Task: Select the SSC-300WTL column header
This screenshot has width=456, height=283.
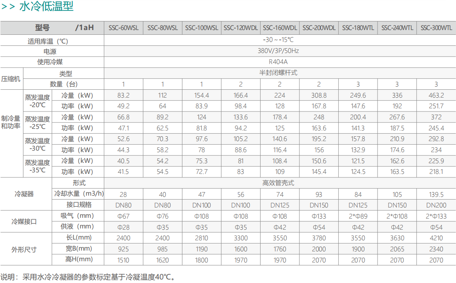Action: click(436, 28)
